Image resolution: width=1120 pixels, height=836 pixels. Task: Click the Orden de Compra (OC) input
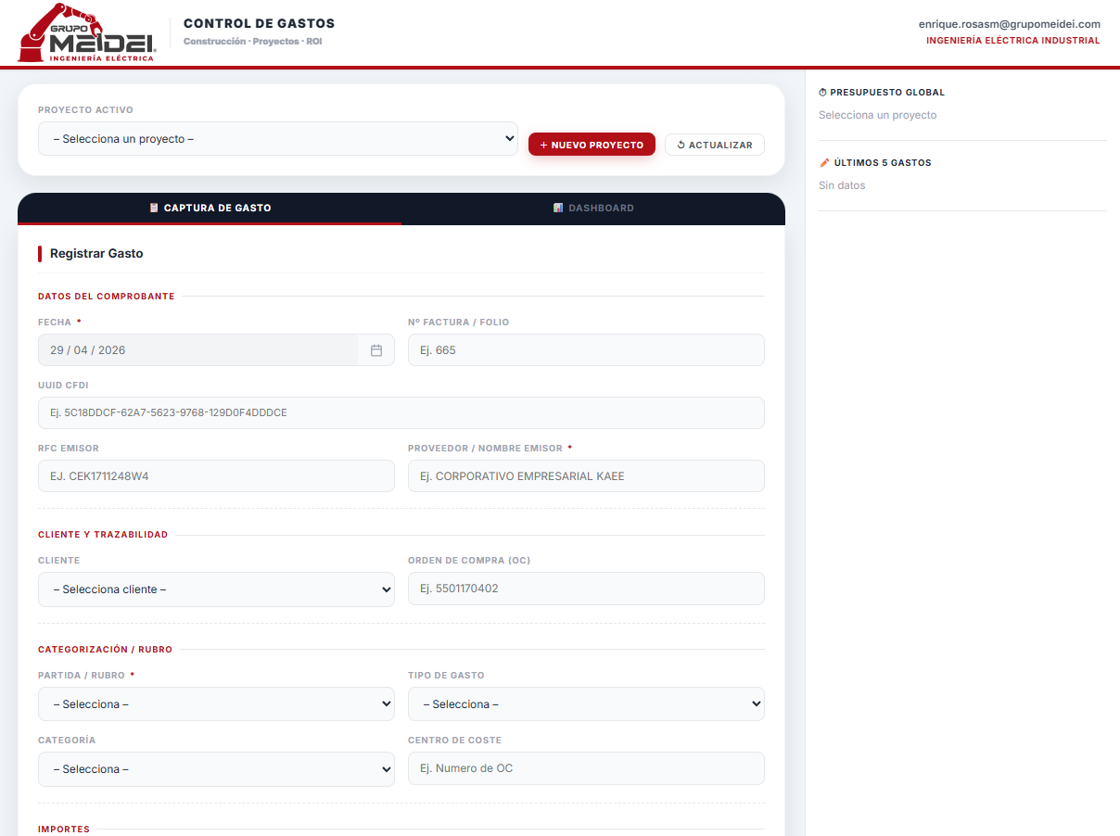click(586, 589)
